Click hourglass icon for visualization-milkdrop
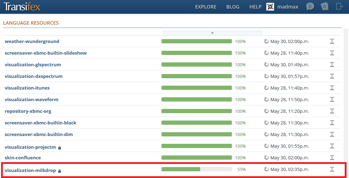349x178 pixels. tap(332, 169)
